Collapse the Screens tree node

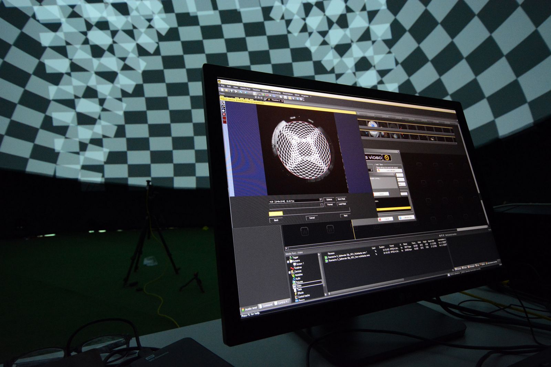pos(288,262)
